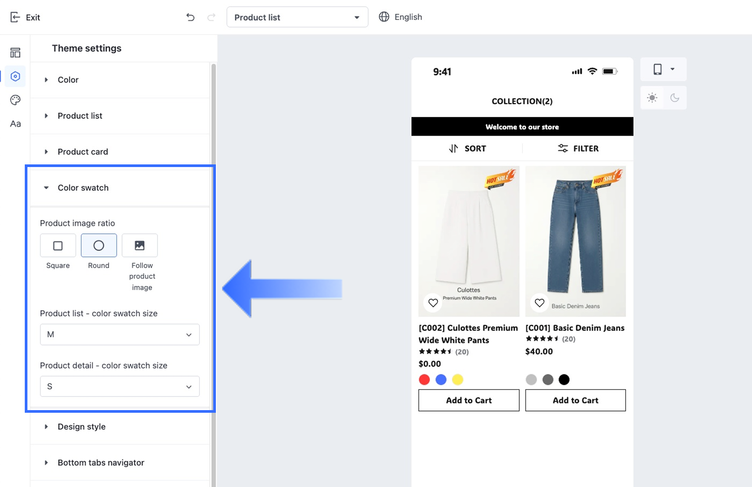Select the red color swatch

(x=424, y=380)
